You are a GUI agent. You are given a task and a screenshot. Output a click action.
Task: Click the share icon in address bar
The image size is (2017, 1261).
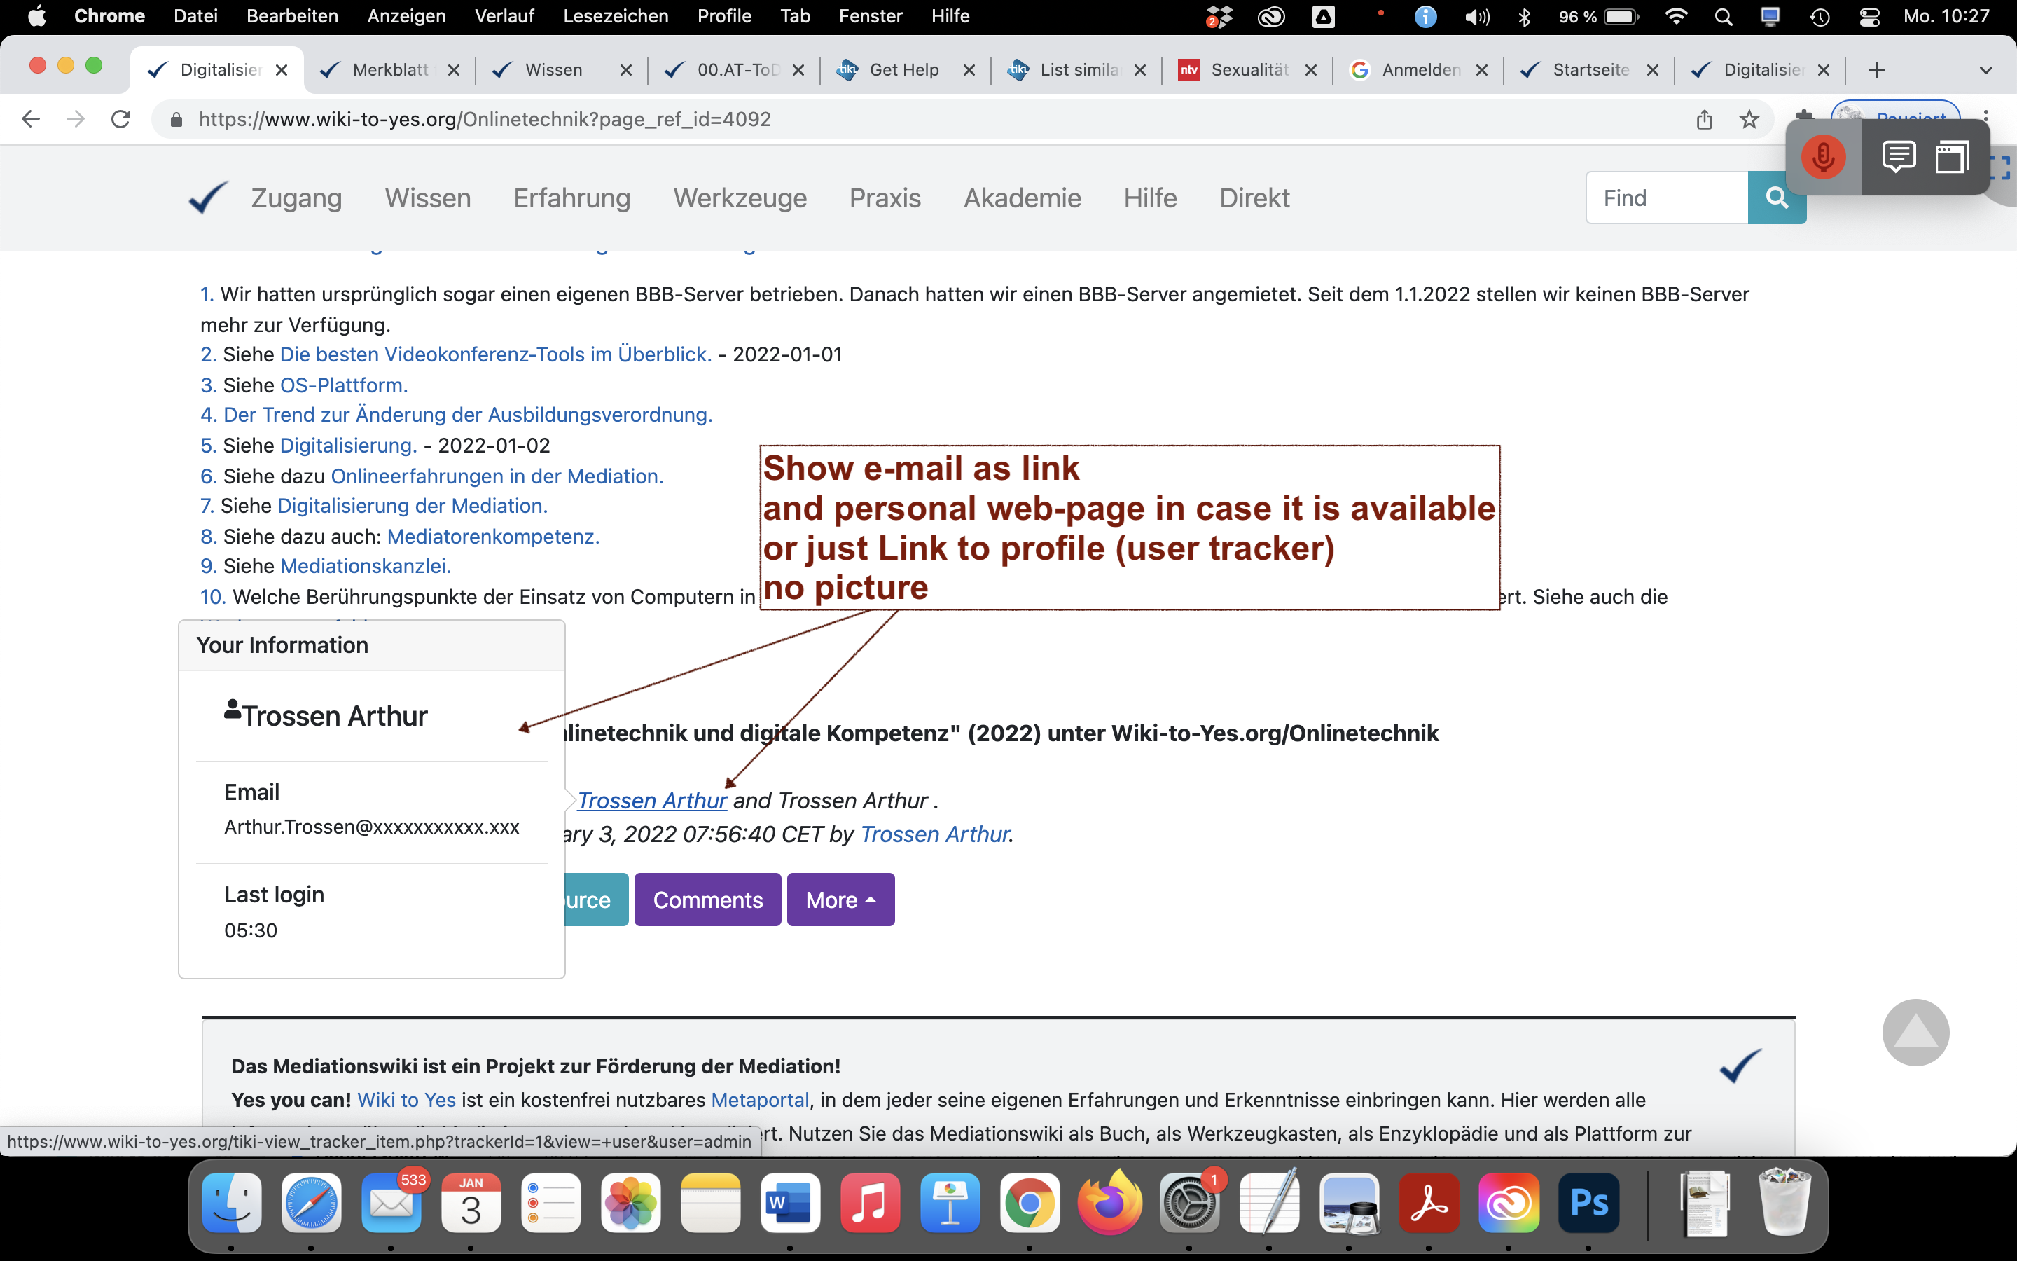point(1704,119)
